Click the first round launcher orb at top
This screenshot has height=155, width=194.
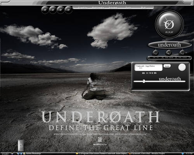click(x=45, y=10)
